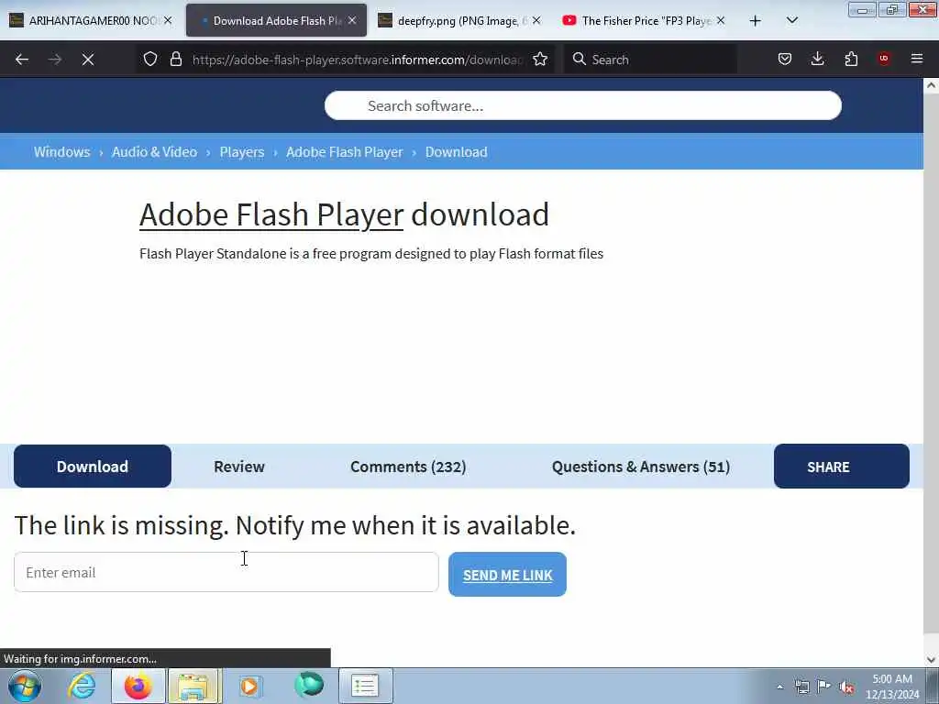Open the Audio & Video breadcrumb
The height and width of the screenshot is (704, 939).
tap(154, 152)
